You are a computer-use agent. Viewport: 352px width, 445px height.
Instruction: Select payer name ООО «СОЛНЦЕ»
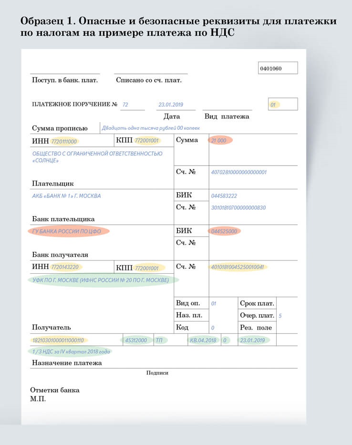97,157
